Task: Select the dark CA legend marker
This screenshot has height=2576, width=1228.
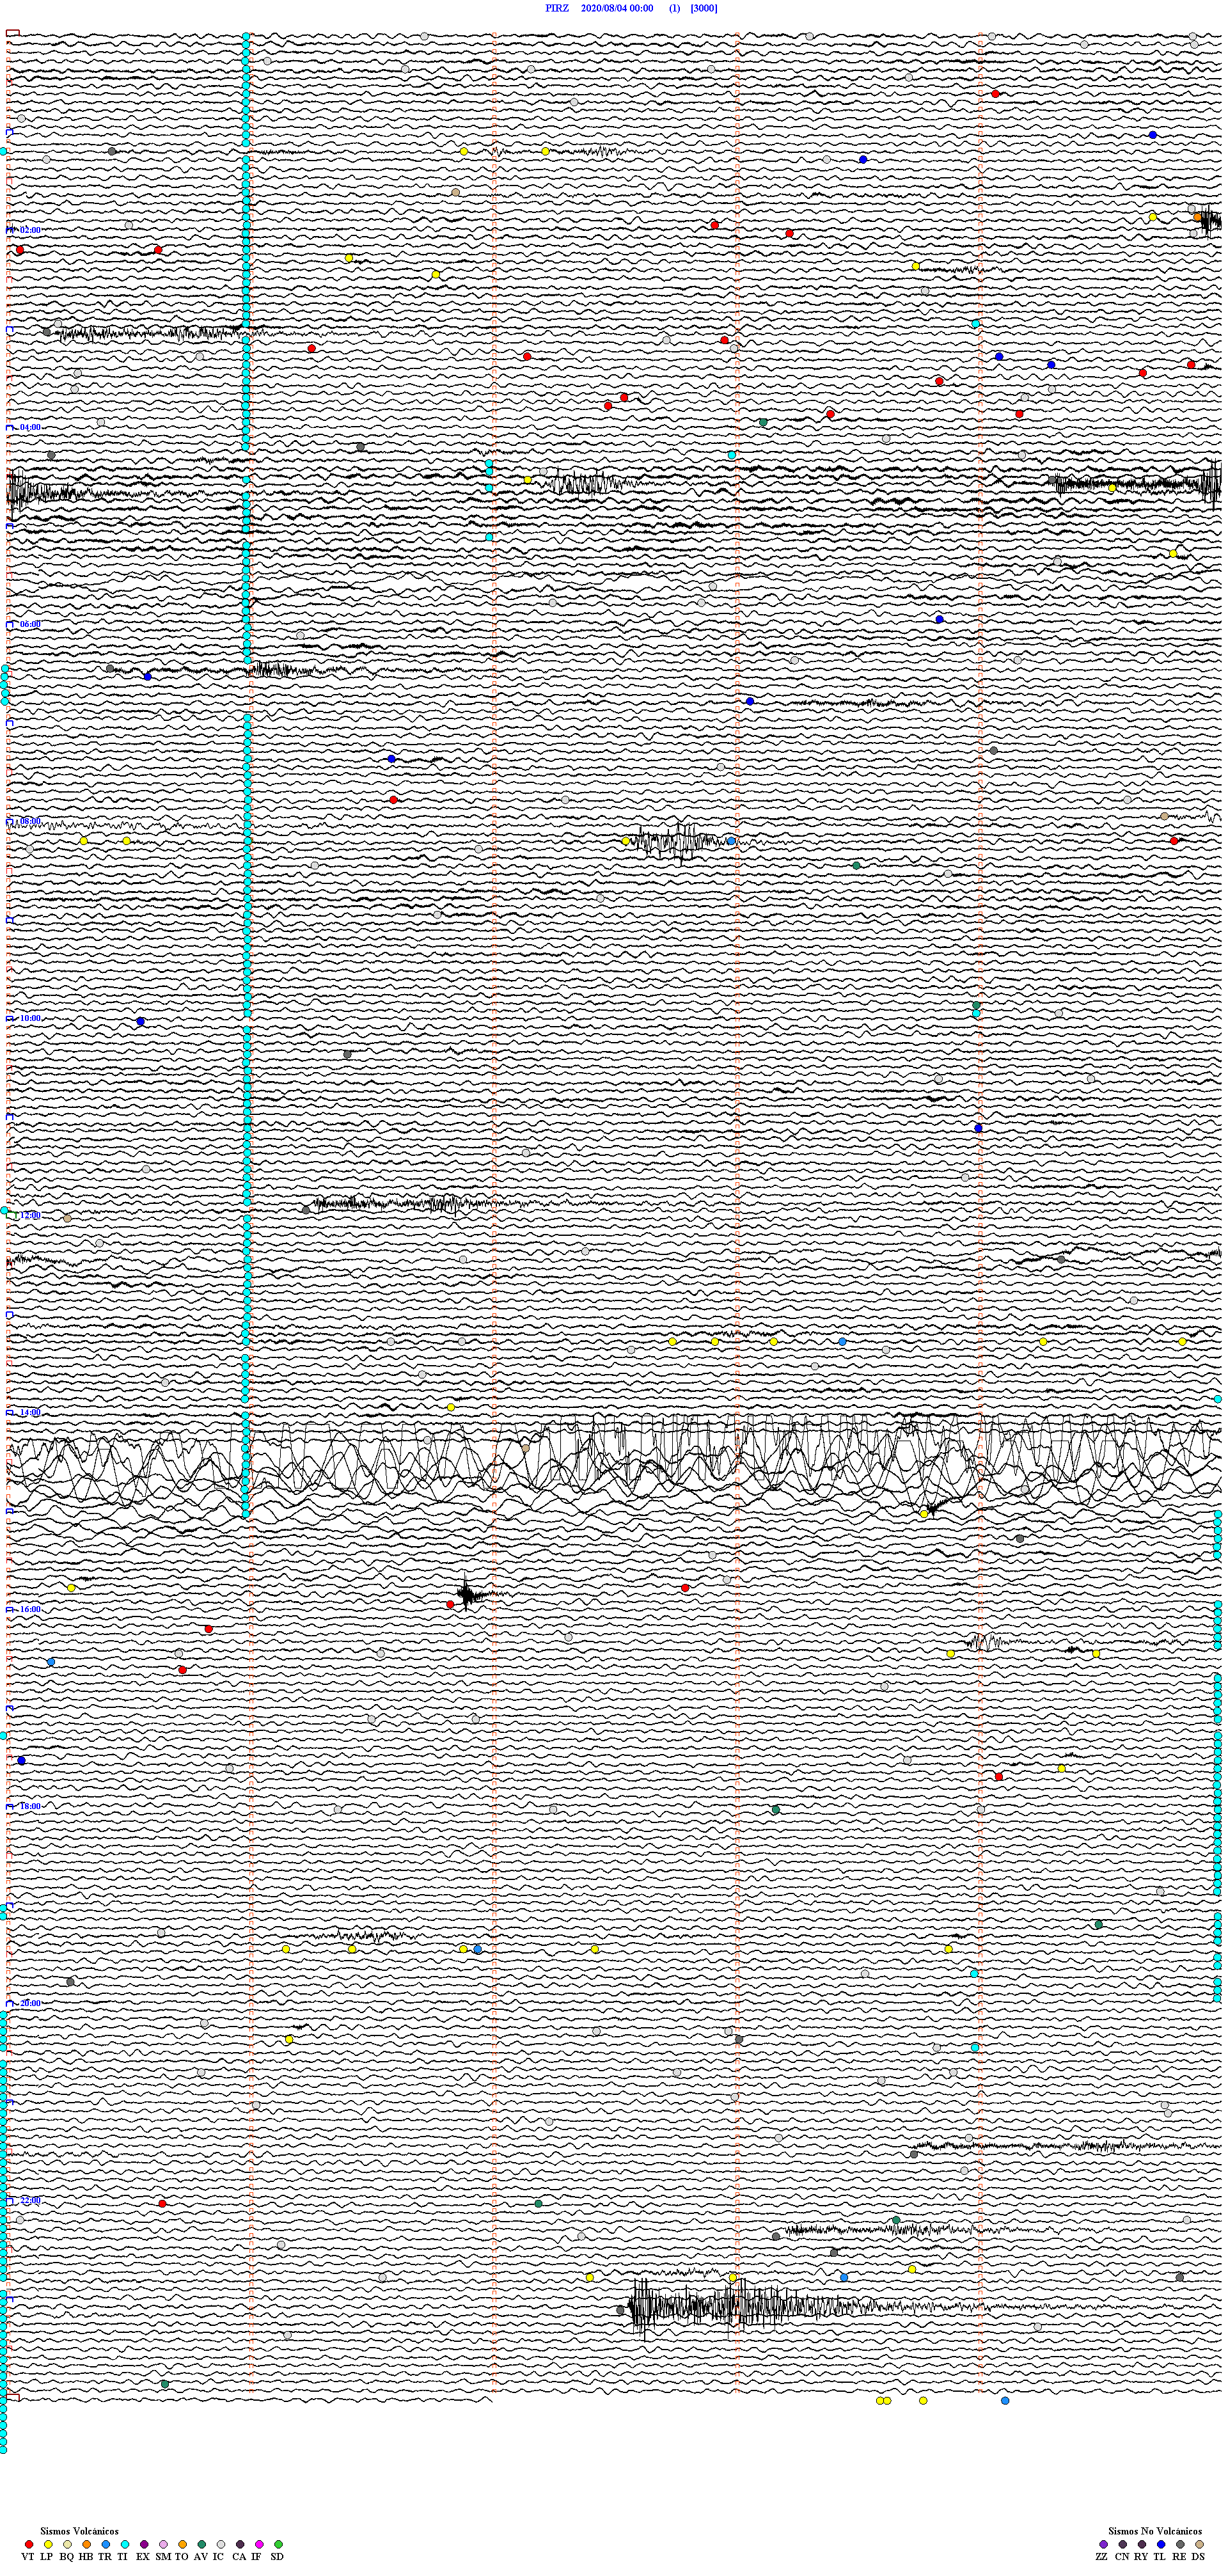Action: (240, 2544)
